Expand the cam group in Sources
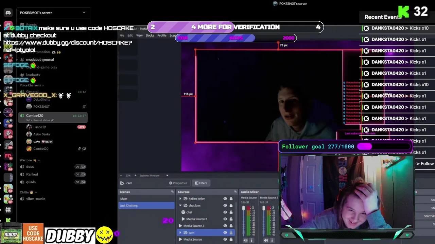Image resolution: width=435 pixels, height=244 pixels. pos(180,232)
